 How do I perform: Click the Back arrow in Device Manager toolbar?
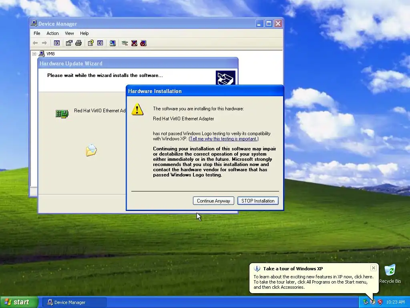(x=35, y=43)
